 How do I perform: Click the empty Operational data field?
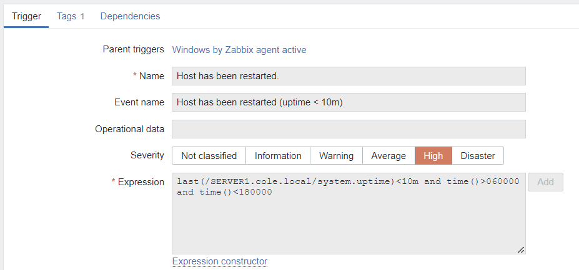(x=349, y=129)
